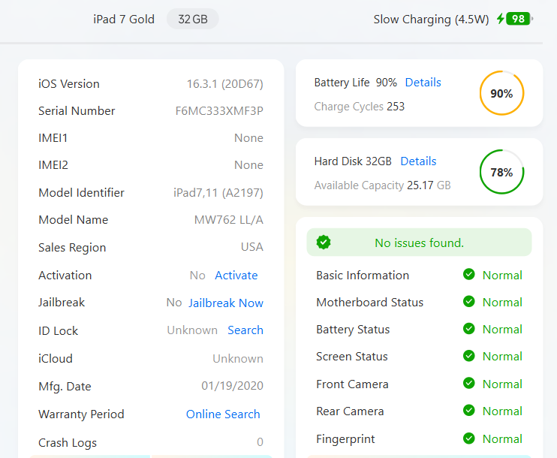Image resolution: width=557 pixels, height=458 pixels.
Task: Click the Activation No value
Action: click(197, 276)
